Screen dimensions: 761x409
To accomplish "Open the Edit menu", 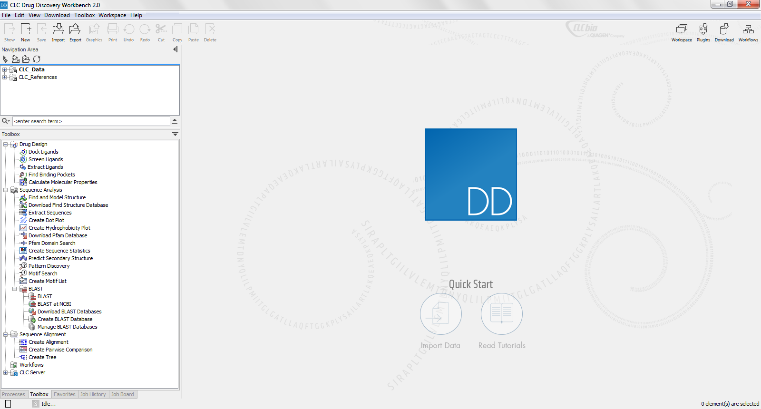I will coord(20,15).
